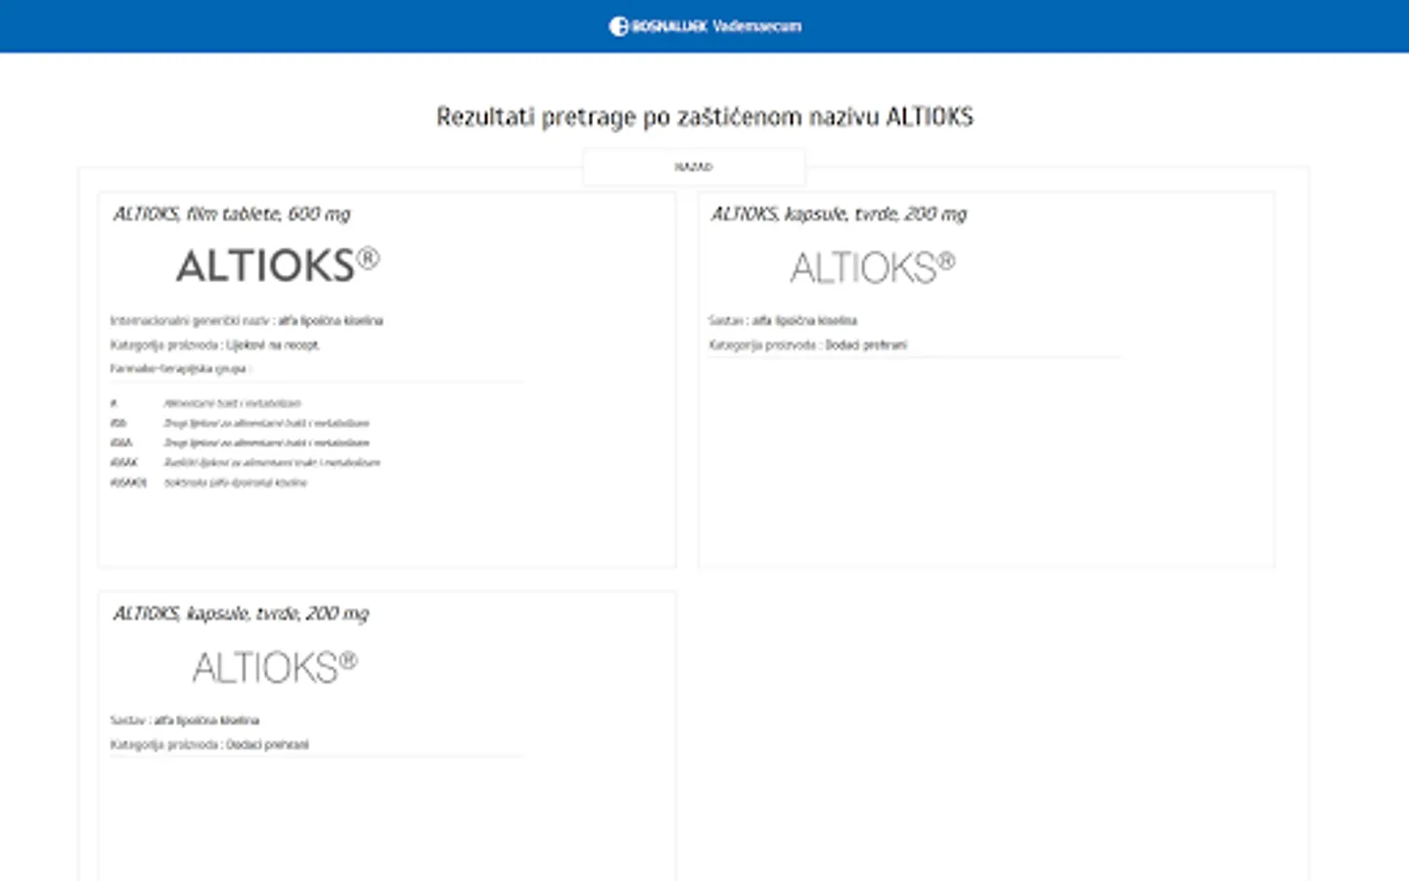This screenshot has width=1409, height=881.
Task: Select Sastav line in upper kapsule card
Action: (x=783, y=321)
